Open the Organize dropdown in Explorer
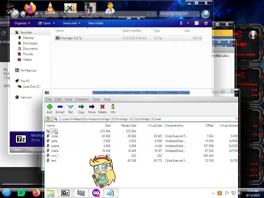Screen dimensions: 264x198 click(x=22, y=23)
